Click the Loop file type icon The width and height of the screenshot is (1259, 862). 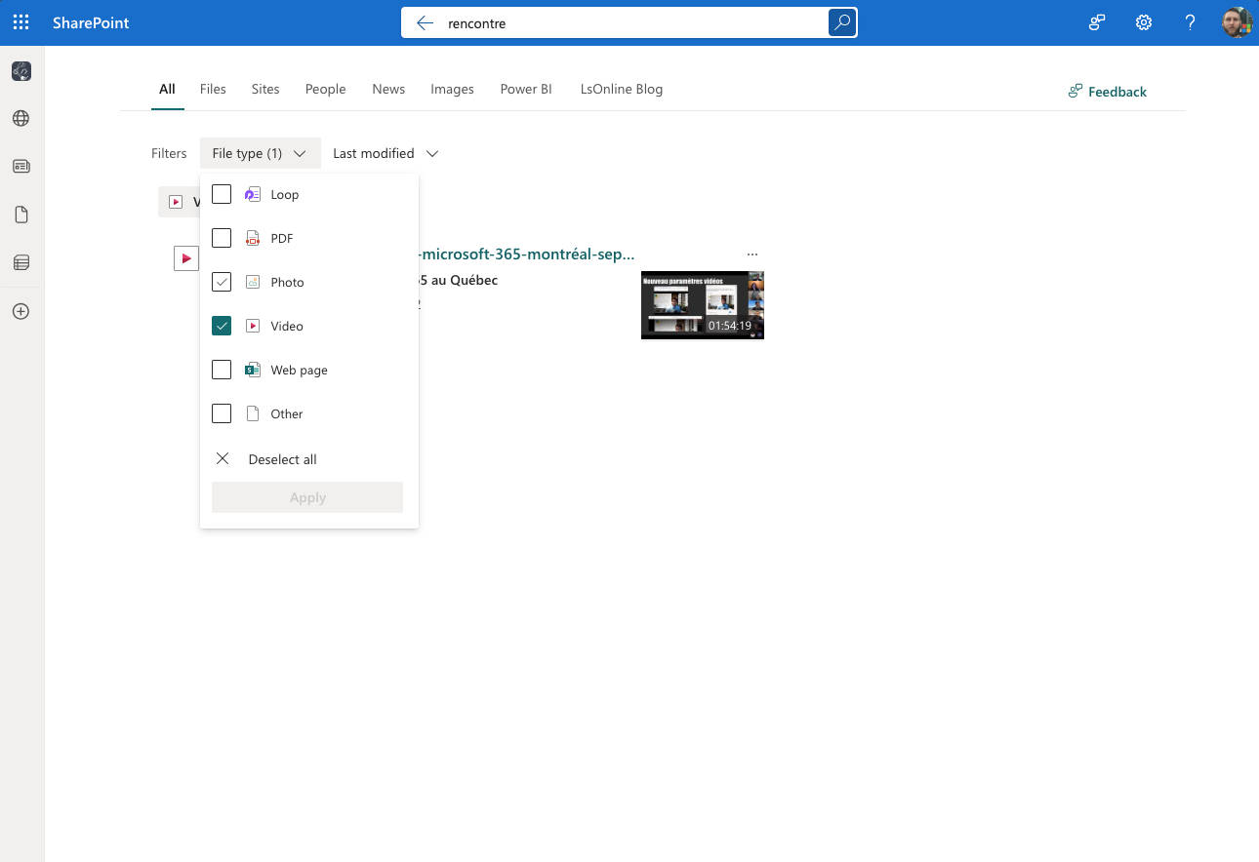click(x=253, y=194)
